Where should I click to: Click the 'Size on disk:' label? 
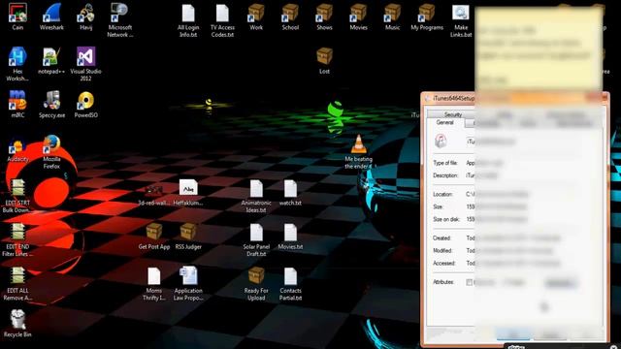[x=446, y=219]
